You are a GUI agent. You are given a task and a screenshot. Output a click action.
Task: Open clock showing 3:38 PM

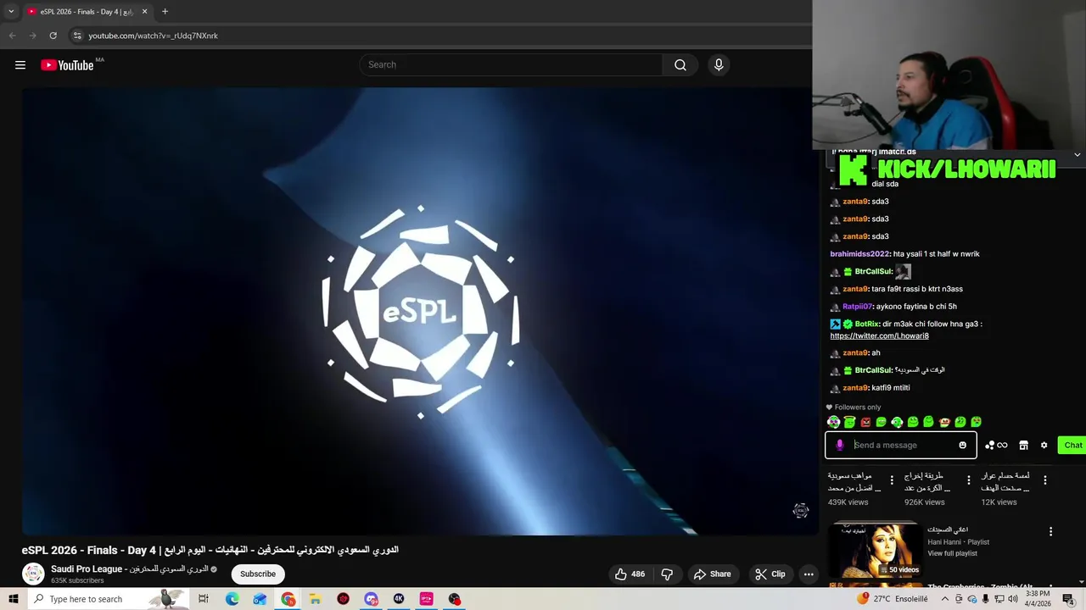pos(1038,599)
